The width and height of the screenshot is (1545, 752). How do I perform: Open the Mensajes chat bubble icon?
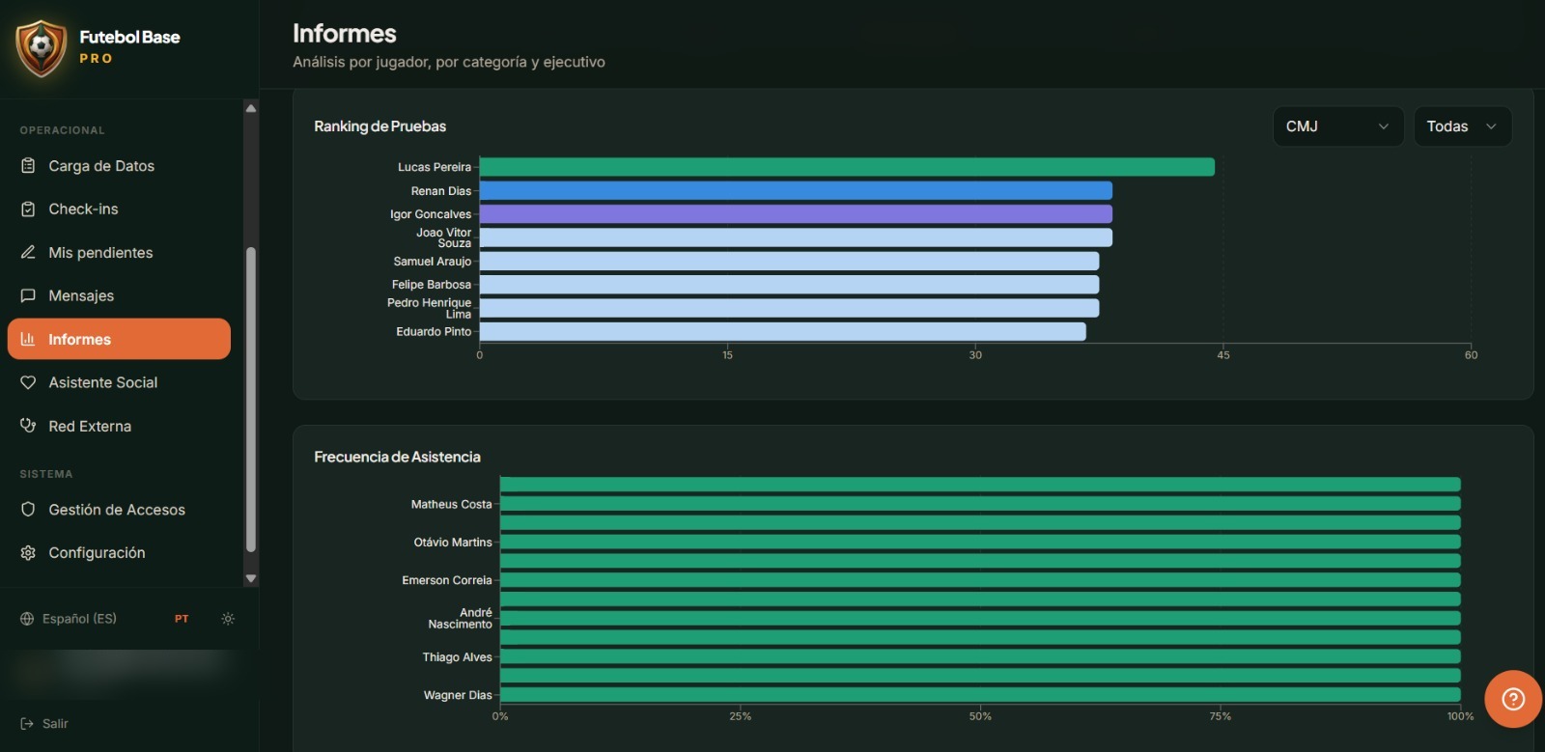tap(28, 295)
